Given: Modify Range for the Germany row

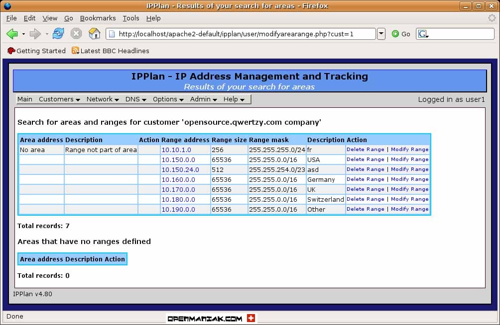Looking at the screenshot, I should tap(410, 179).
